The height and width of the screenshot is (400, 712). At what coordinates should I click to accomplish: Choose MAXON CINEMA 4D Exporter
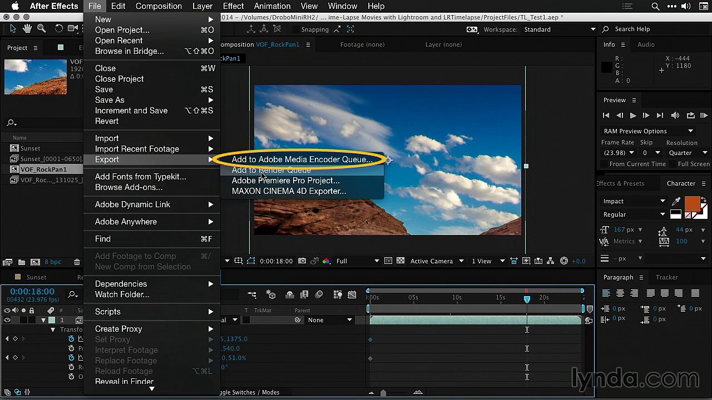tap(302, 191)
